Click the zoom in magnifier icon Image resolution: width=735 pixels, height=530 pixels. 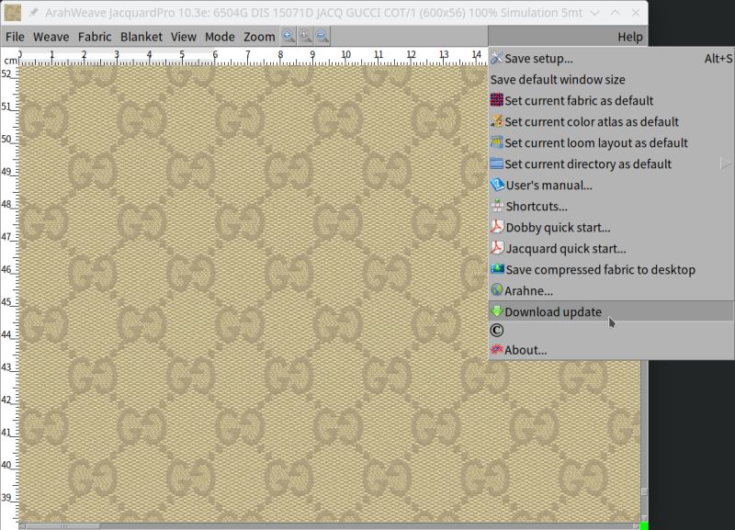[288, 36]
